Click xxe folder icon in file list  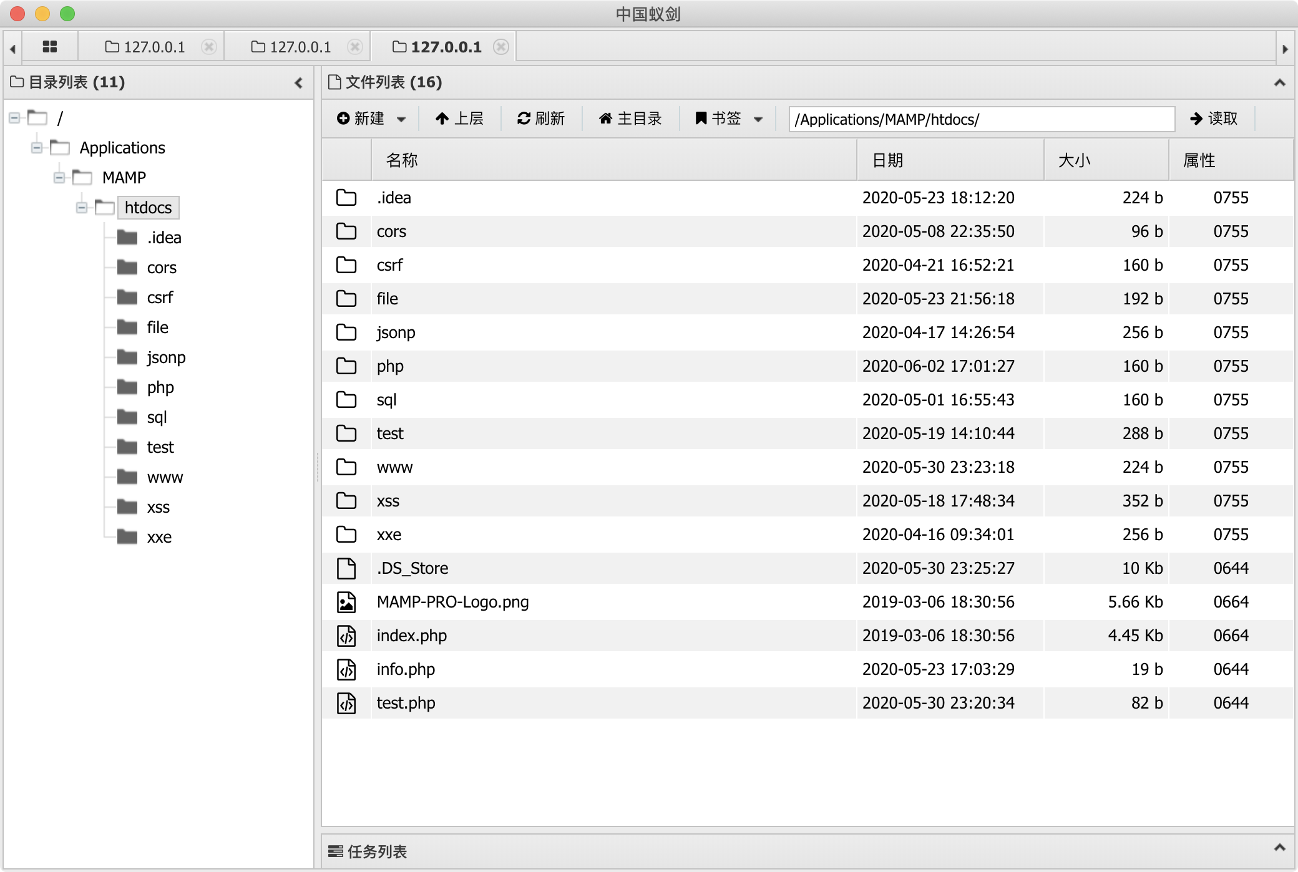tap(346, 535)
